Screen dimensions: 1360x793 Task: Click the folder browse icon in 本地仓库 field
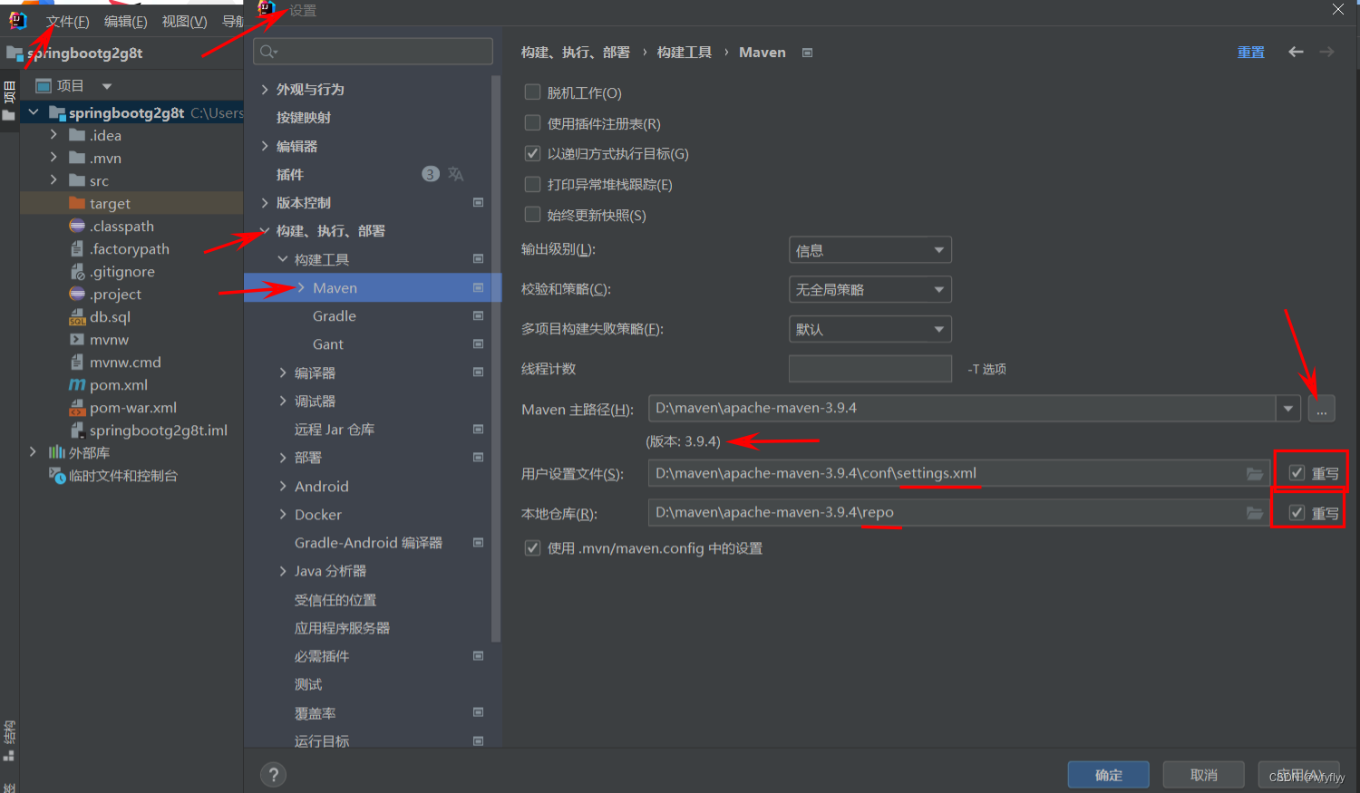pos(1255,513)
